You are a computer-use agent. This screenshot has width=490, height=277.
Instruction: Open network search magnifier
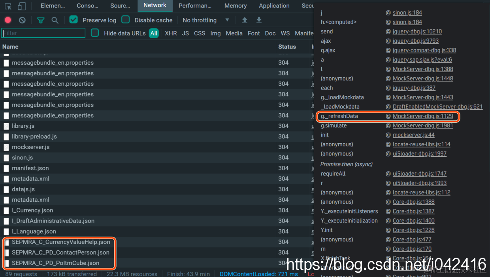tap(55, 20)
